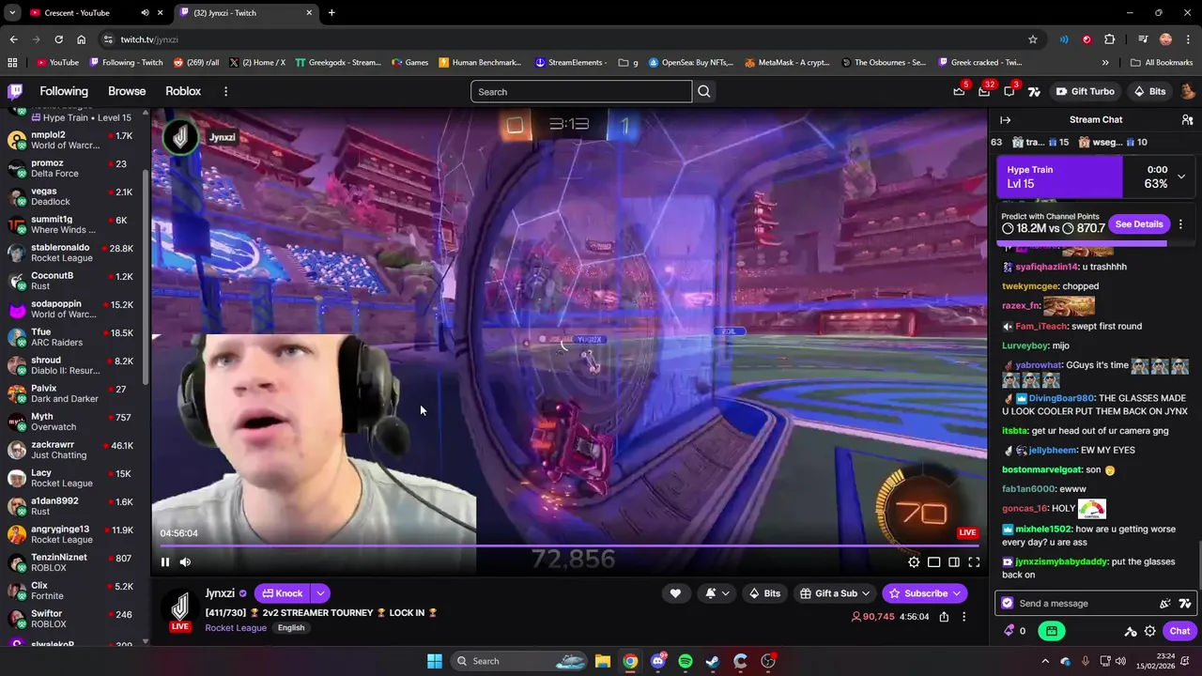Screen dimensions: 1202x676
Task: Open Spotify from taskbar
Action: tap(686, 661)
